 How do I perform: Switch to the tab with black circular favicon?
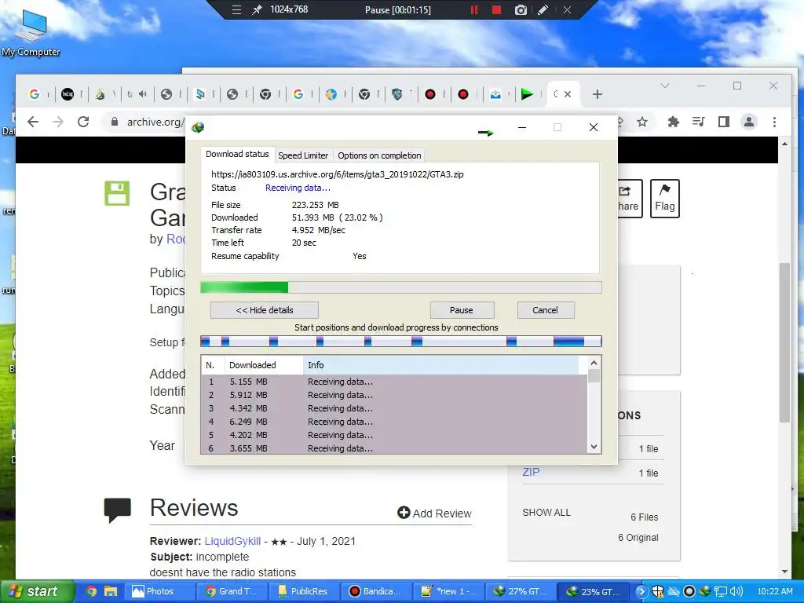coord(68,94)
